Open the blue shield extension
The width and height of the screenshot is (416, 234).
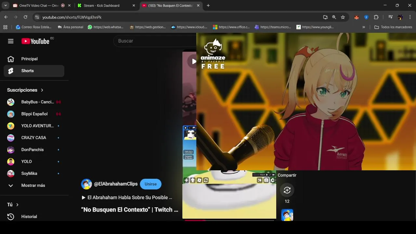point(366,17)
